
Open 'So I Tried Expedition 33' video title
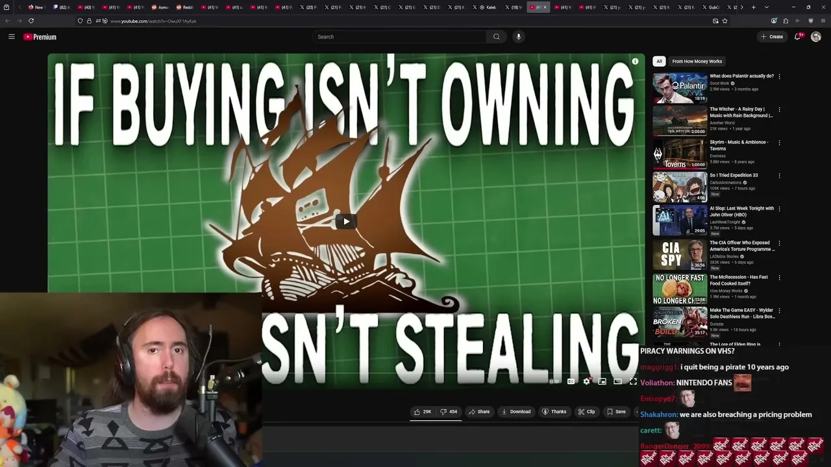[x=734, y=175]
